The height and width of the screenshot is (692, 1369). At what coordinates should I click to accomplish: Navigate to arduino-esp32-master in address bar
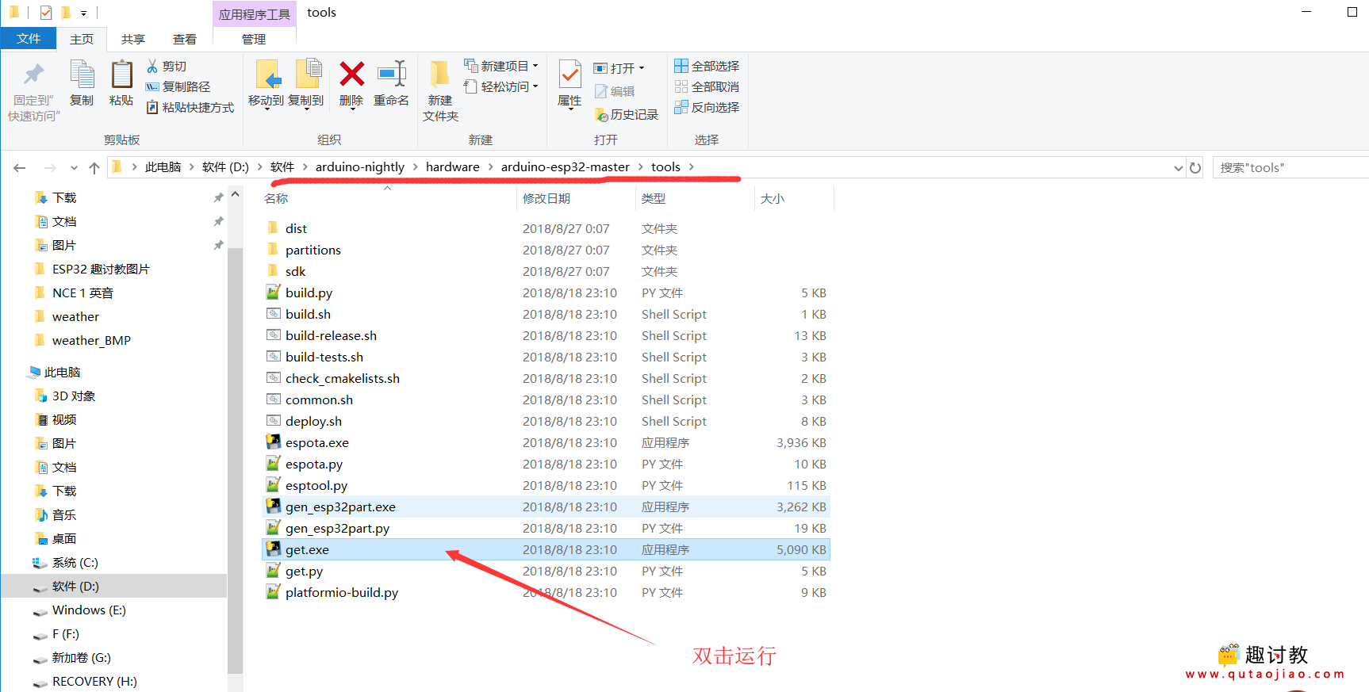(x=565, y=167)
